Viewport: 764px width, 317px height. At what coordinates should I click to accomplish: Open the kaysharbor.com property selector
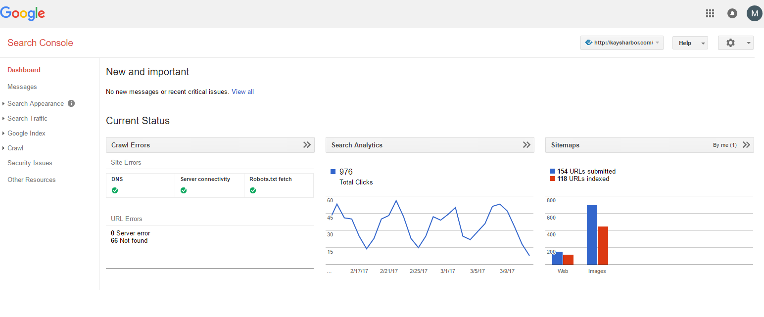click(x=622, y=43)
